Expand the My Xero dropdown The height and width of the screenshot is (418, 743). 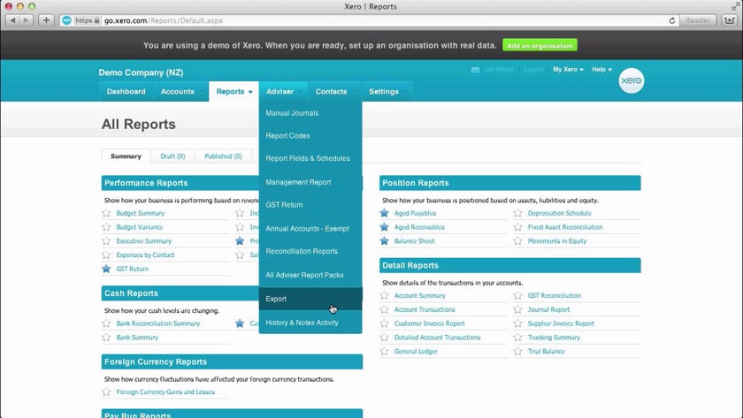[x=568, y=69]
